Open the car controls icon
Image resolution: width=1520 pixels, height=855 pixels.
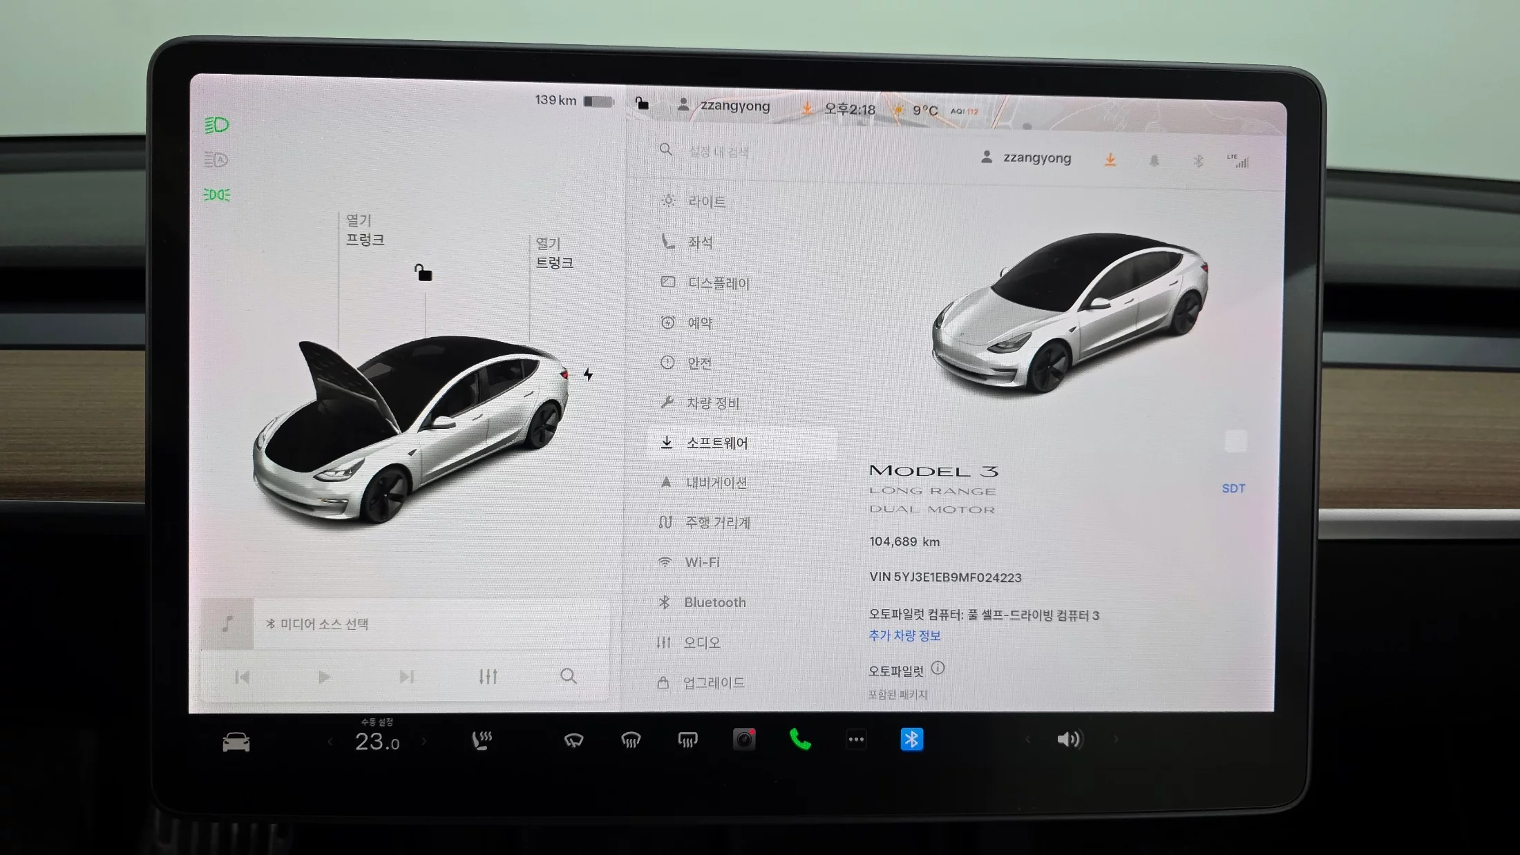236,742
